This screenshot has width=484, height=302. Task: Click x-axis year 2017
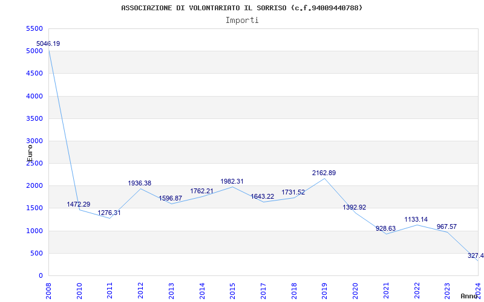coord(263,291)
